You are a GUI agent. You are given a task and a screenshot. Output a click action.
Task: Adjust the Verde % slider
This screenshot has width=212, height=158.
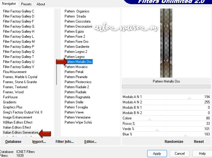166,129
